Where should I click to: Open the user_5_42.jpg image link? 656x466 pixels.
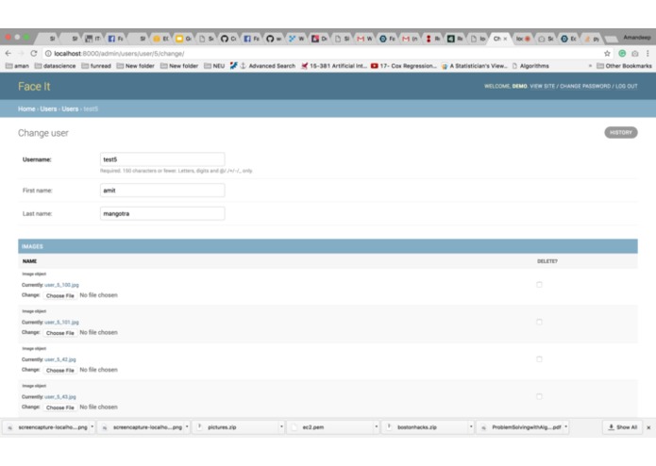click(x=60, y=359)
